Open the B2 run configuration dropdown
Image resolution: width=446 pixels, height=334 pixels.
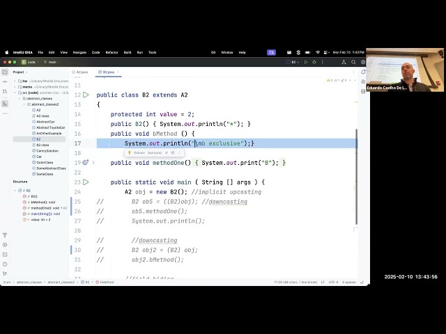point(293,62)
